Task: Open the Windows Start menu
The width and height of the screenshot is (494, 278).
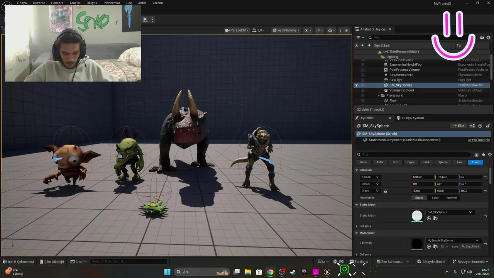Action: pyautogui.click(x=167, y=272)
